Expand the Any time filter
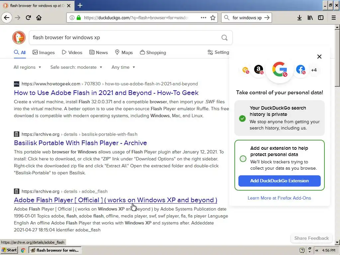Image resolution: width=340 pixels, height=255 pixels. (x=123, y=67)
